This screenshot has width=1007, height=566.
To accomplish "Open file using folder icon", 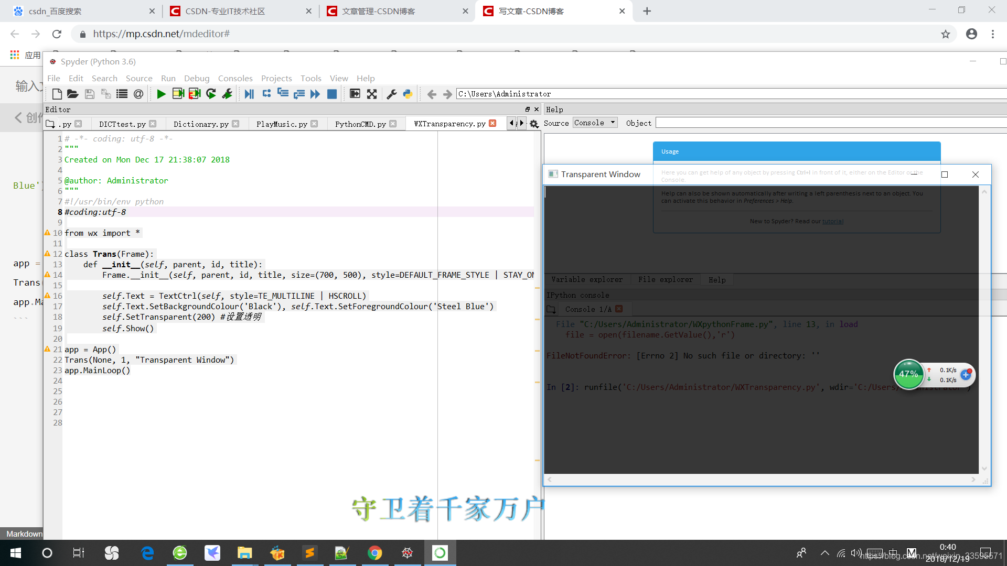I will point(73,94).
